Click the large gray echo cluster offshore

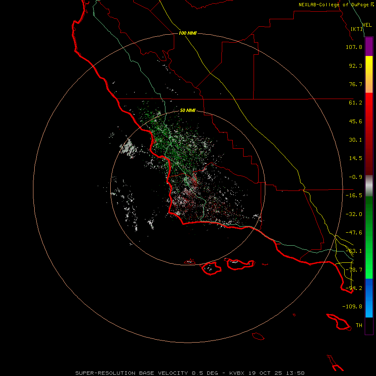[x=129, y=148]
